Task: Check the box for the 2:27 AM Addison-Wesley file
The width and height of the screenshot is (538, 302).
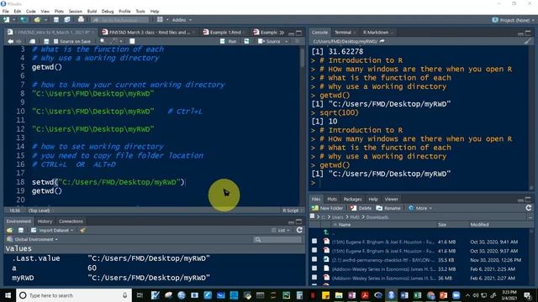Action: point(314,278)
